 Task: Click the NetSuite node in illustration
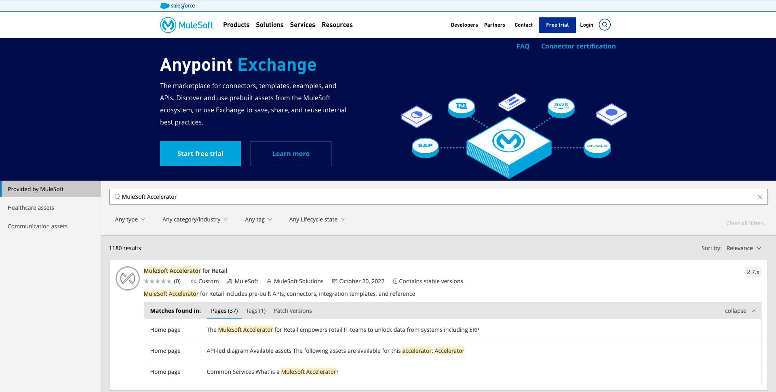[462, 107]
